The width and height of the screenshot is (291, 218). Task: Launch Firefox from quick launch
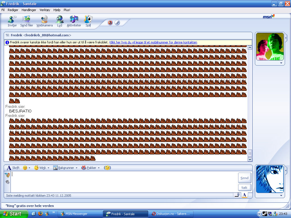tap(40, 213)
